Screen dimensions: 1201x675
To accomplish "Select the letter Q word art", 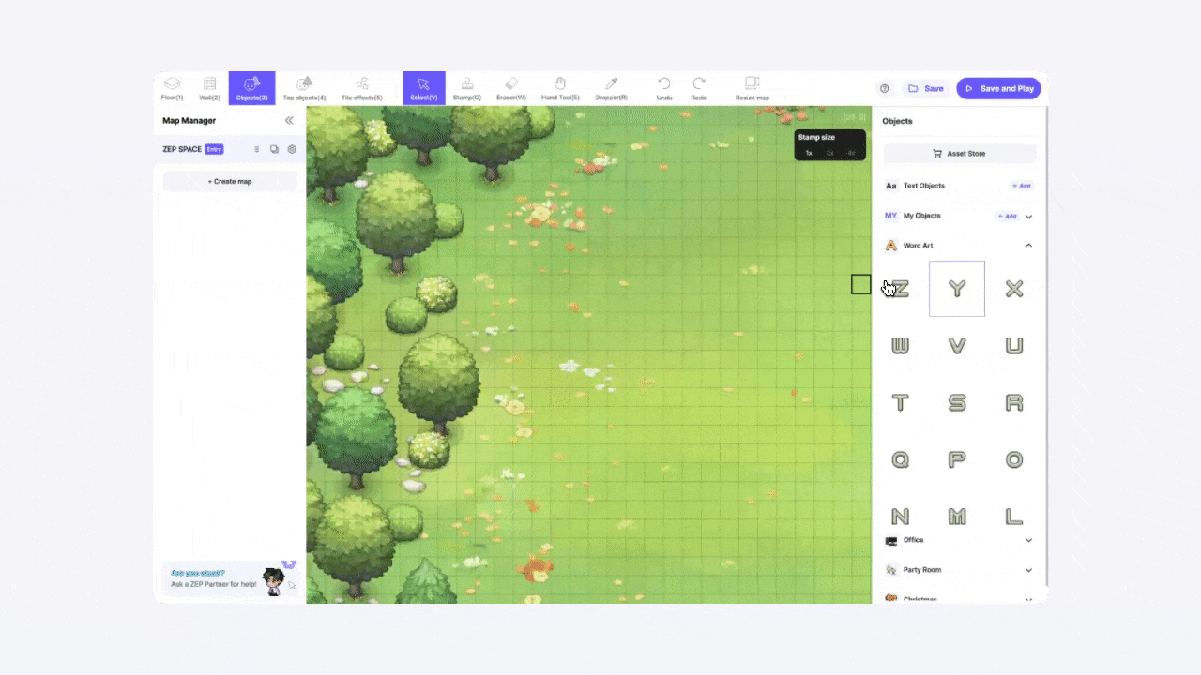I will click(x=900, y=460).
